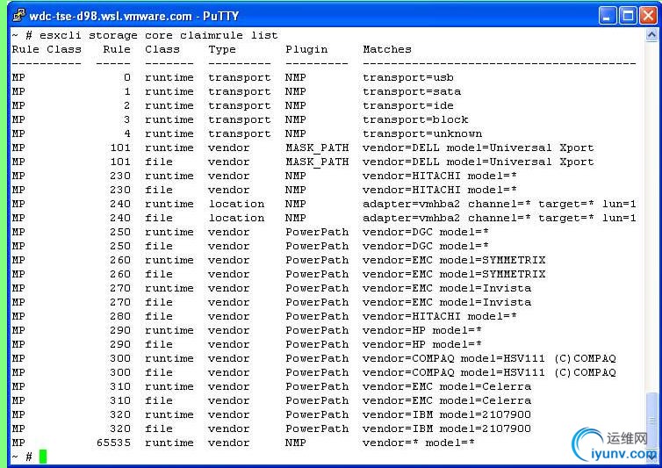Click the "vendor=* model=*" match value

(x=419, y=443)
